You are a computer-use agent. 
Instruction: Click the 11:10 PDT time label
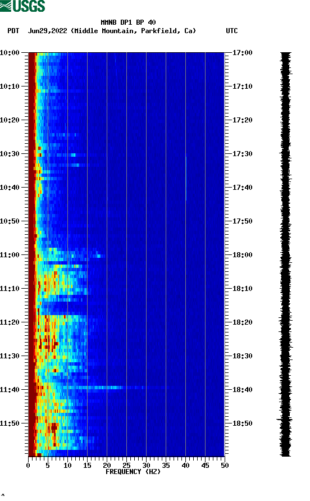10,289
